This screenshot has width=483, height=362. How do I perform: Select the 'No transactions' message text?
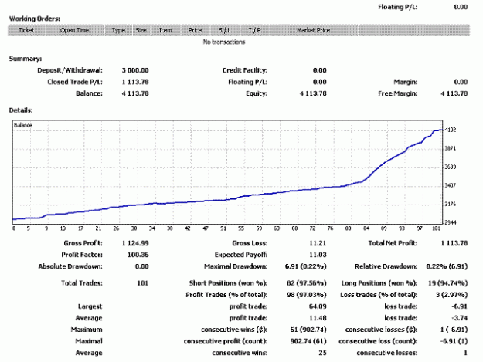coord(224,42)
